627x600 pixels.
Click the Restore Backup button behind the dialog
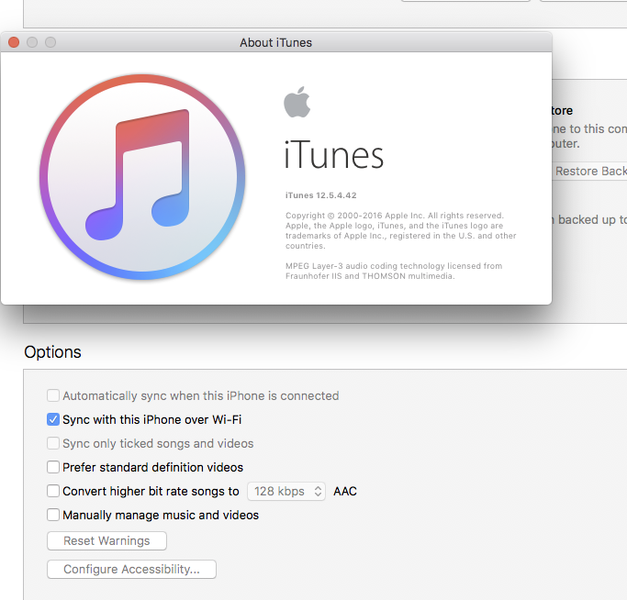(x=589, y=171)
